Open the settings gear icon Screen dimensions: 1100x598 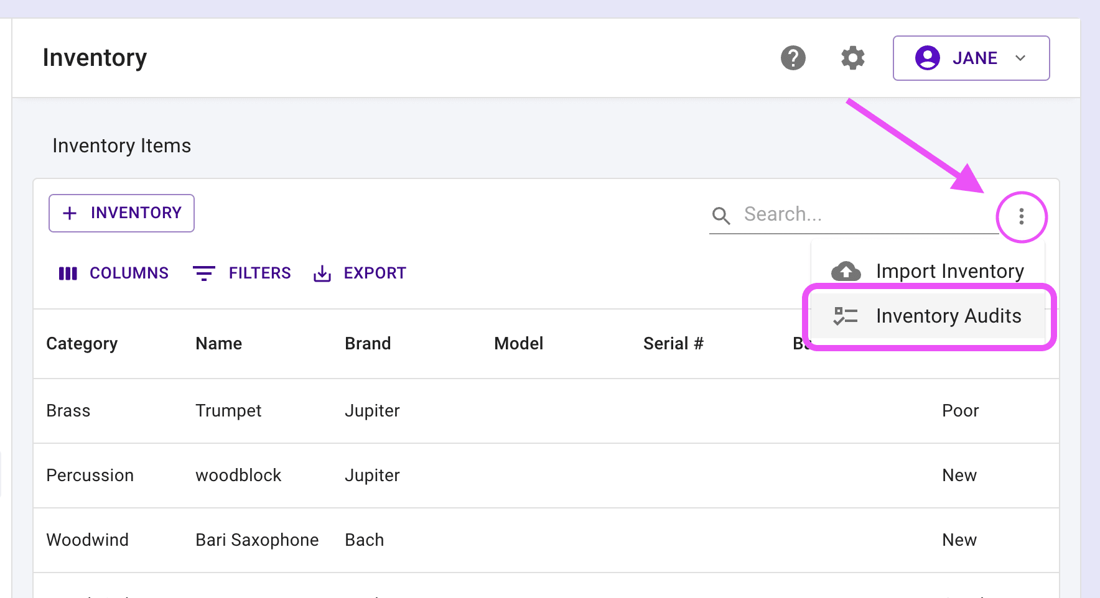853,58
